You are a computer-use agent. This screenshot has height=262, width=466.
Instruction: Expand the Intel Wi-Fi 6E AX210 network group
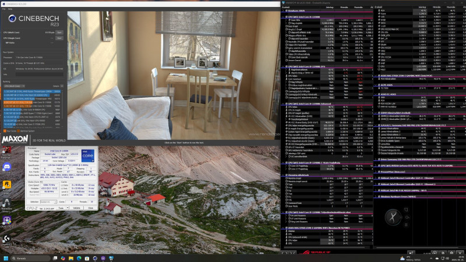click(x=376, y=190)
